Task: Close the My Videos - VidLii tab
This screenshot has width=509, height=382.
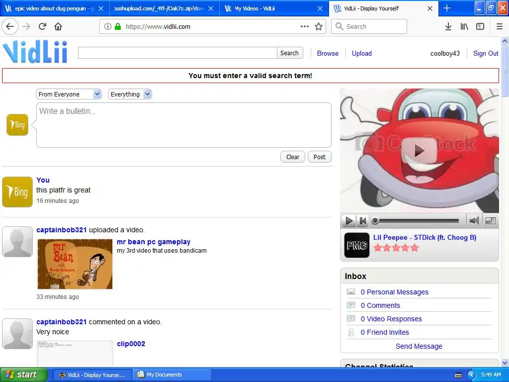Action: (320, 8)
